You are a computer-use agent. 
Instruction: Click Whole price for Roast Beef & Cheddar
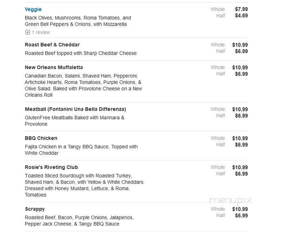(x=240, y=45)
